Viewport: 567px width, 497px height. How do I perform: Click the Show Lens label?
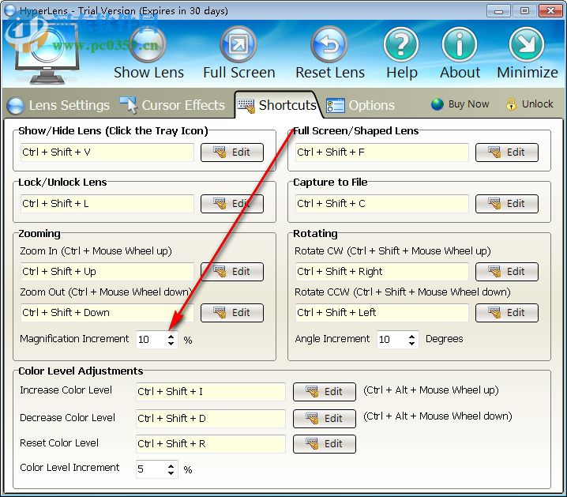click(148, 73)
